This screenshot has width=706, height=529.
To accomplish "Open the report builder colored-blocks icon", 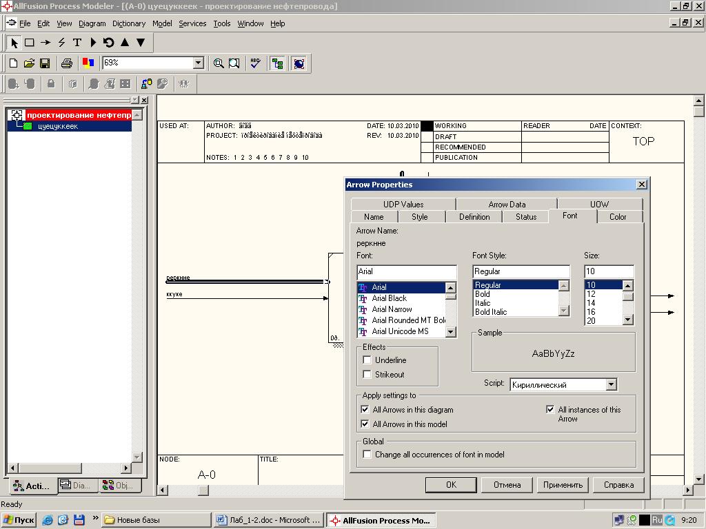I will 88,63.
